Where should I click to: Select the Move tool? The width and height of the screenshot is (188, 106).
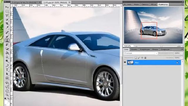(7, 7)
